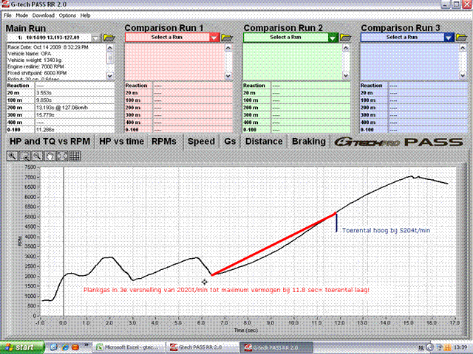Click the clock showing 13:39 in tray
The height and width of the screenshot is (354, 473).
(460, 347)
